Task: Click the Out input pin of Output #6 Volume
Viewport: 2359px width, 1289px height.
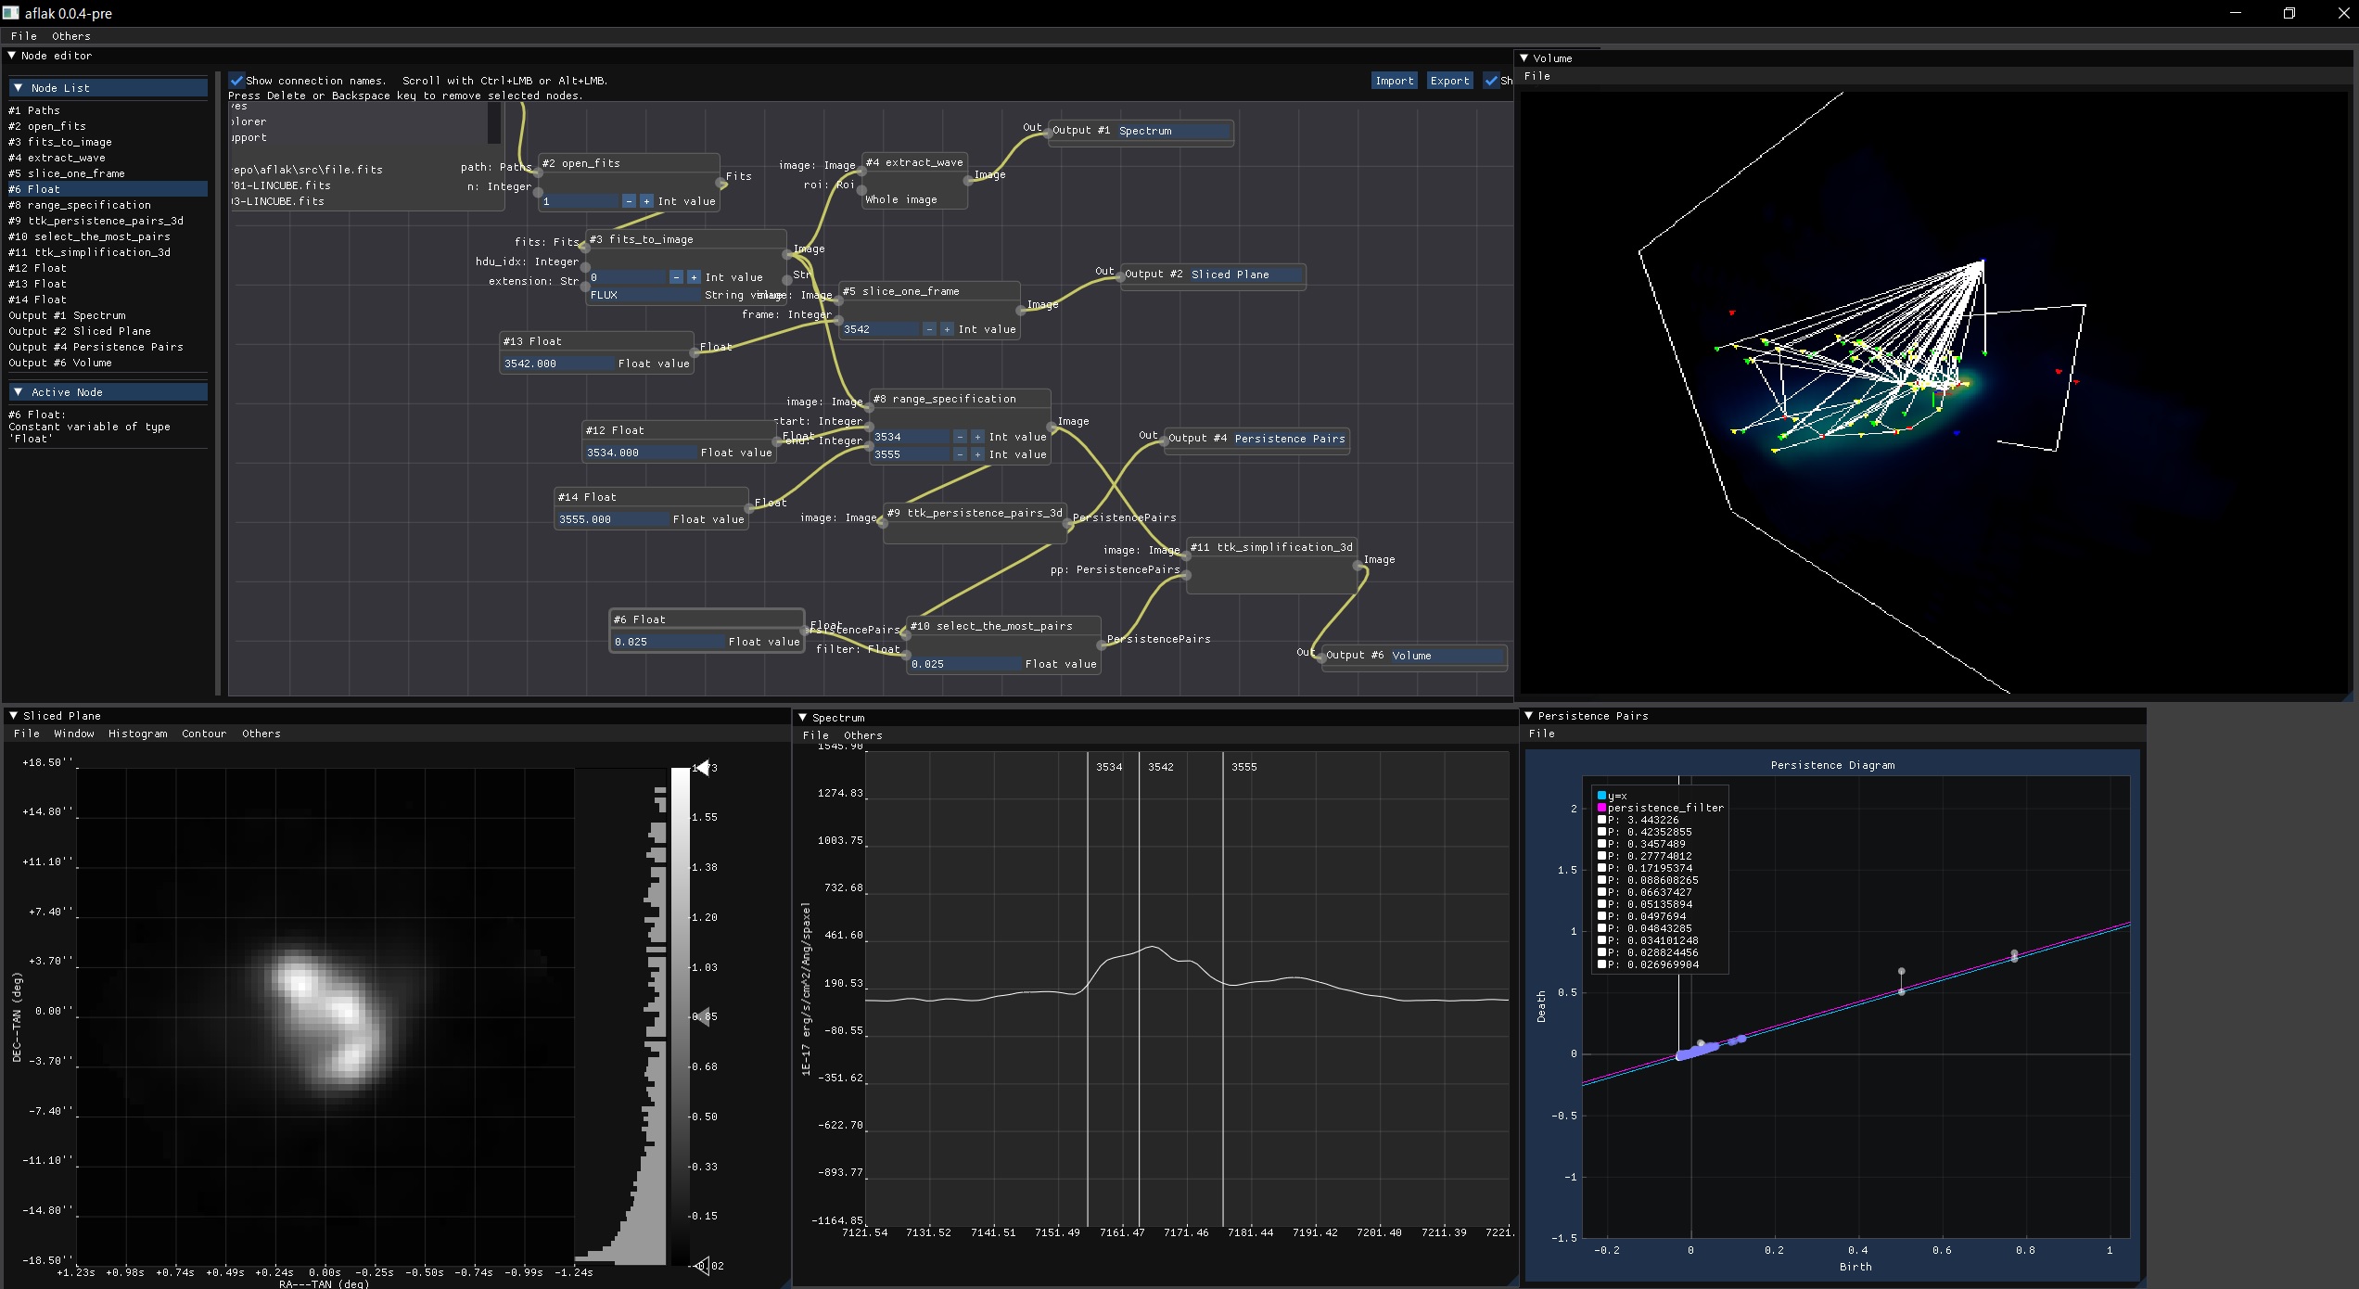Action: [1320, 657]
